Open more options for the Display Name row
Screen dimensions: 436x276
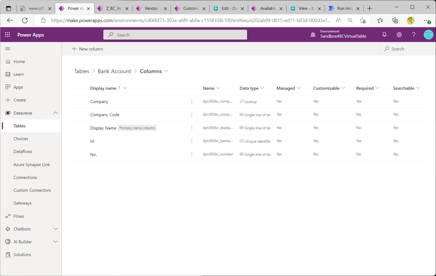192,128
